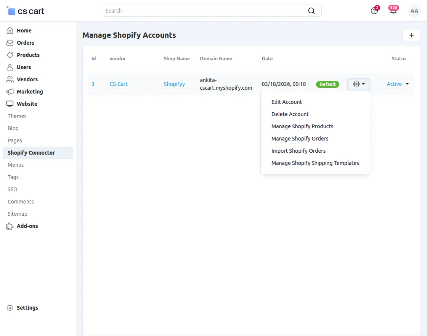Select Manage Shopify Products from the menu
The width and height of the screenshot is (427, 336).
[302, 126]
